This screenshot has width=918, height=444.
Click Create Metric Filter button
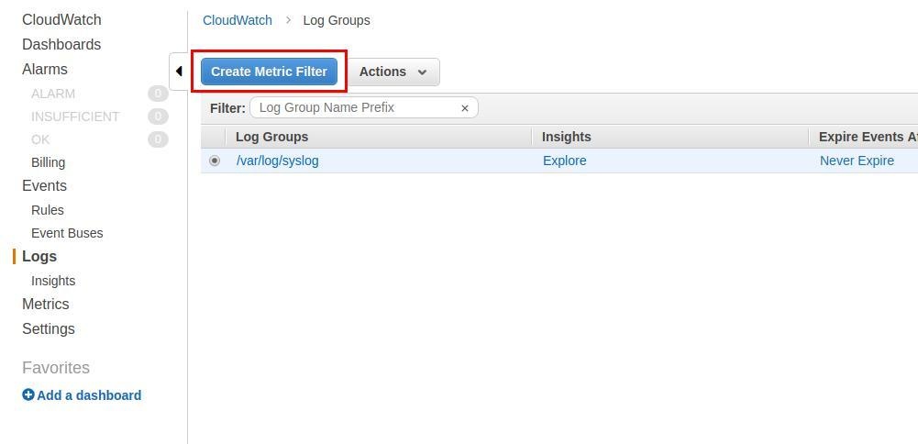269,72
